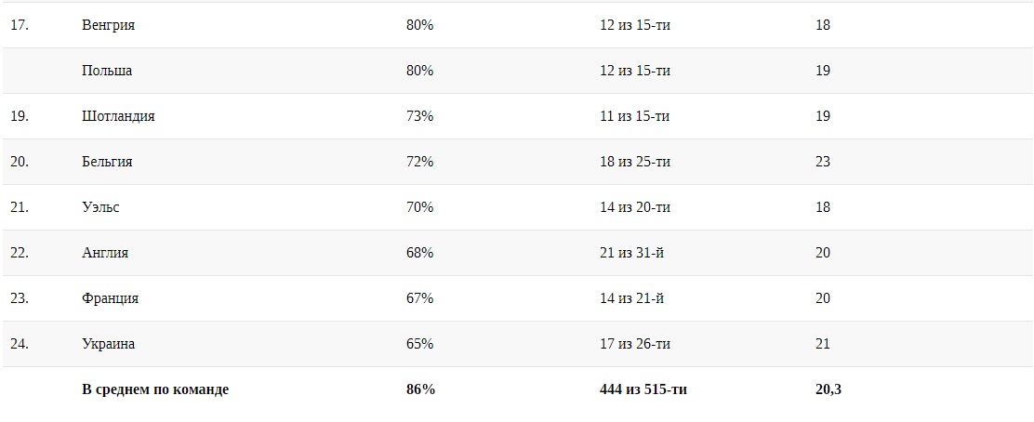Select the Польша row label
Image resolution: width=1034 pixels, height=422 pixels.
click(107, 71)
